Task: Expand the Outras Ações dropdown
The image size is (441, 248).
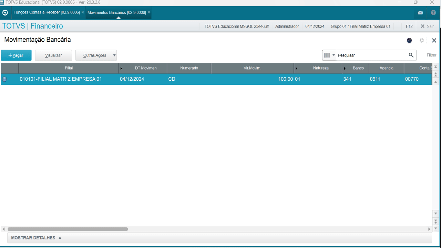Action: tap(96, 55)
